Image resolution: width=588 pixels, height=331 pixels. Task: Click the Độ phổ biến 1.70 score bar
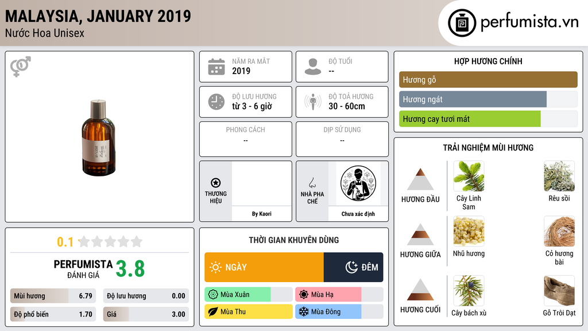tap(53, 314)
